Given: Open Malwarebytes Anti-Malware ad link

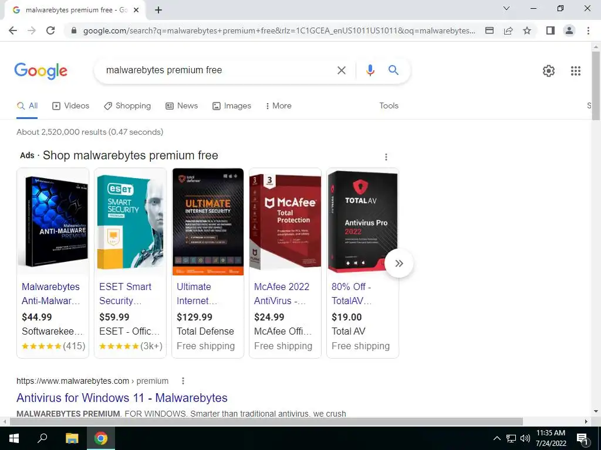Looking at the screenshot, I should [50, 294].
